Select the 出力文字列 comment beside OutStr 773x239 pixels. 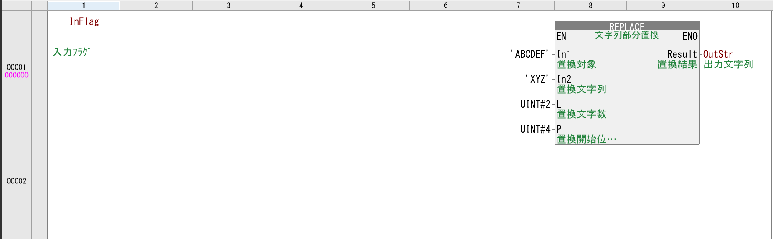point(728,64)
